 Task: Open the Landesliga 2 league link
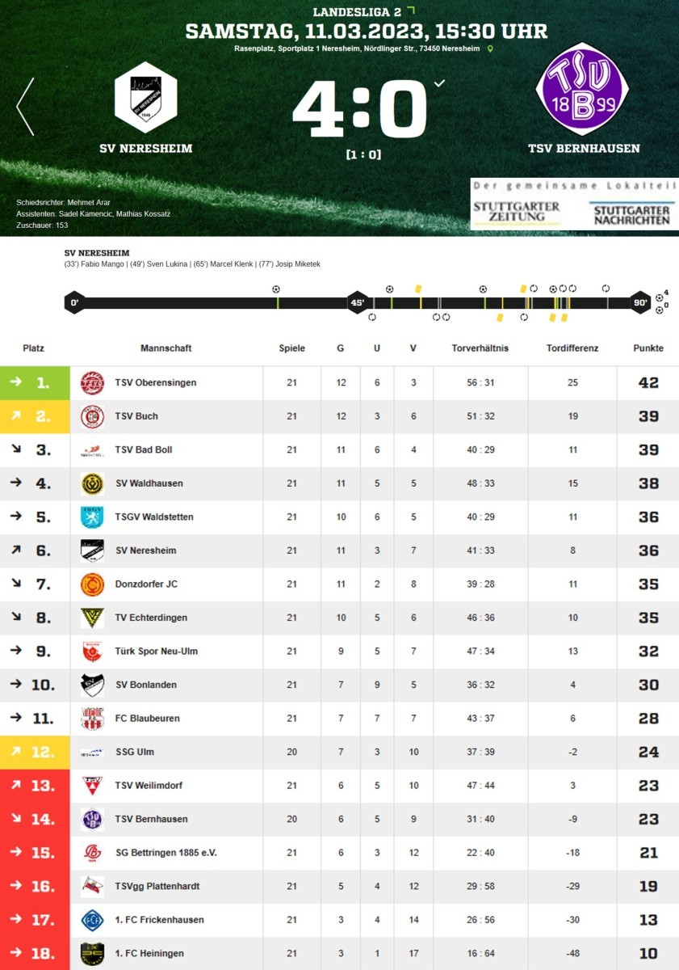pos(358,12)
